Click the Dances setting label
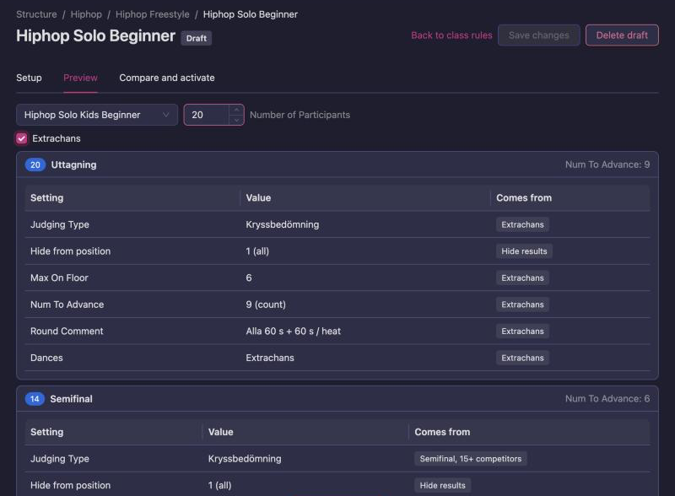 point(46,359)
